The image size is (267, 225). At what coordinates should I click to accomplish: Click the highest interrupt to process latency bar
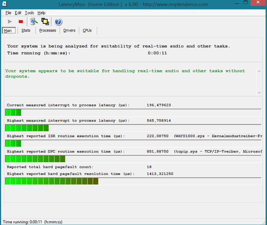coord(133,128)
